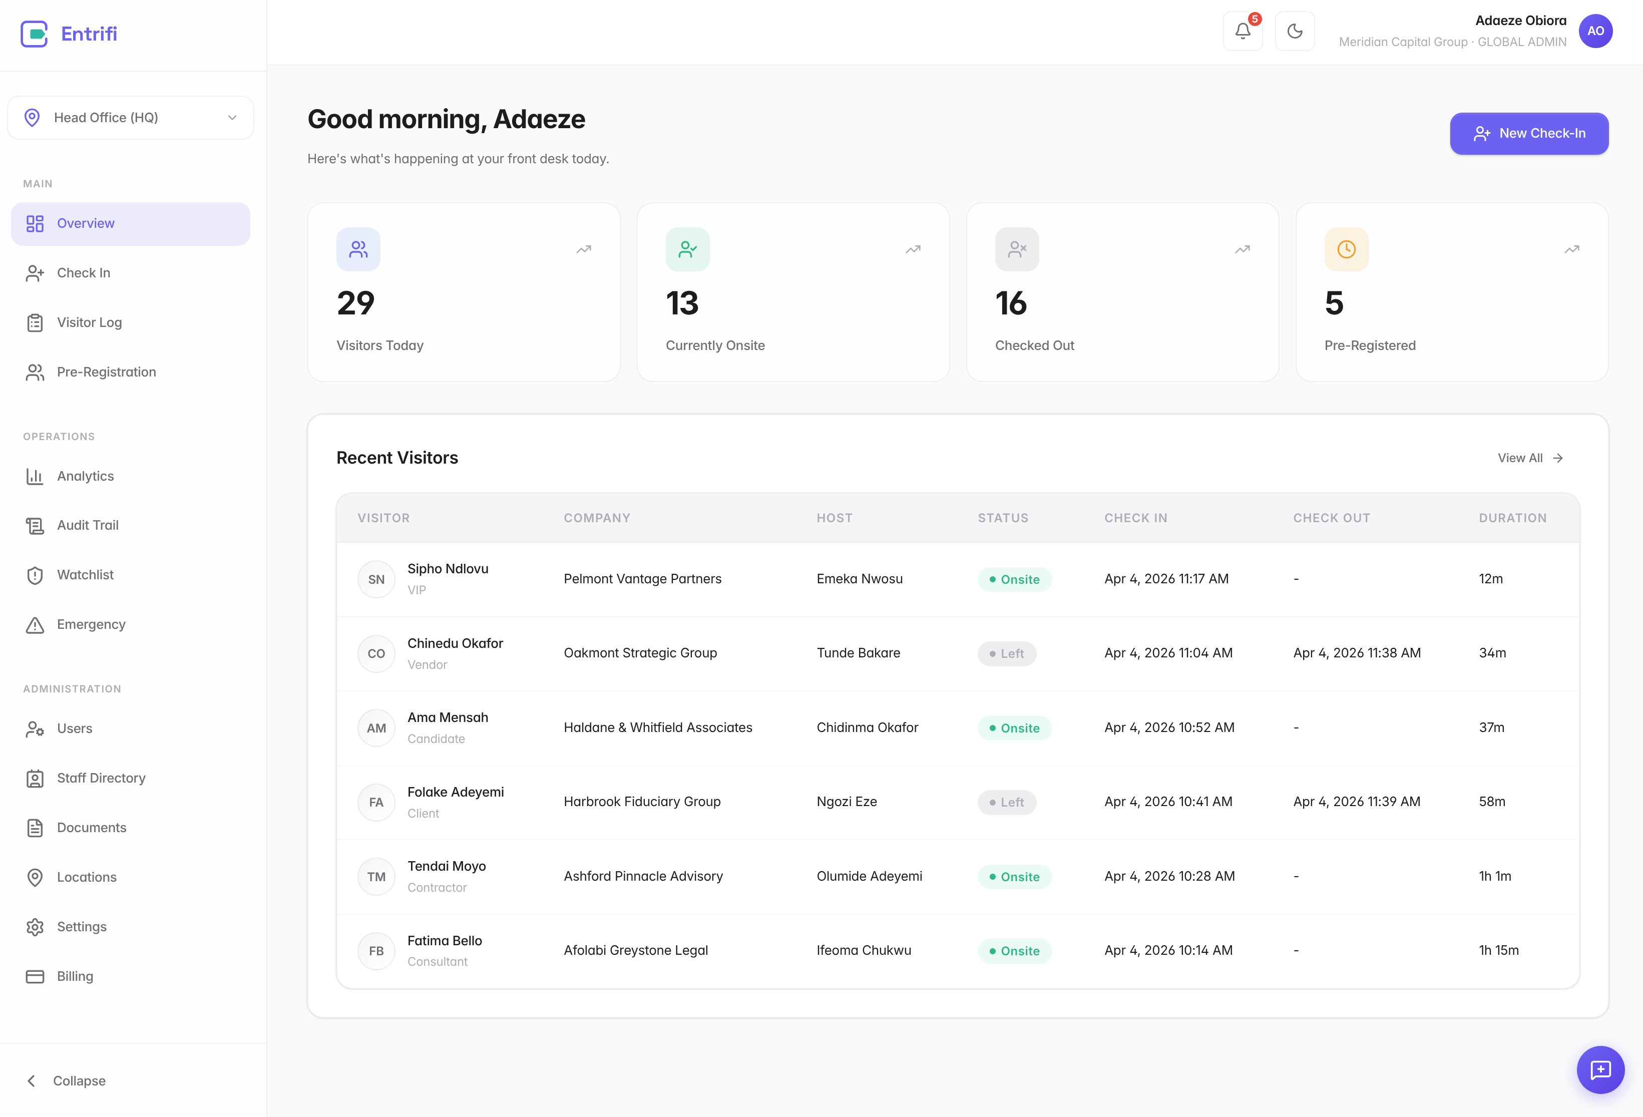The height and width of the screenshot is (1117, 1643).
Task: Go to Check In page
Action: tap(131, 273)
